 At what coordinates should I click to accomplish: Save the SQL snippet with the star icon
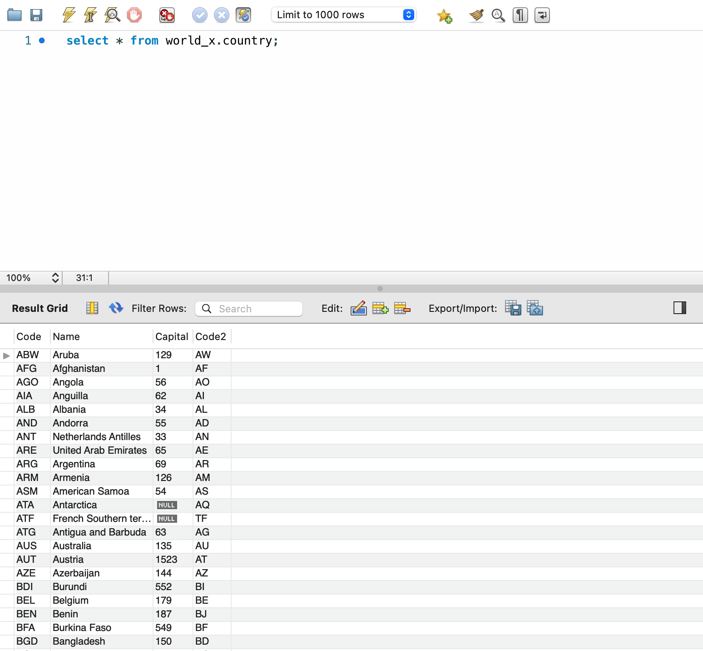445,15
